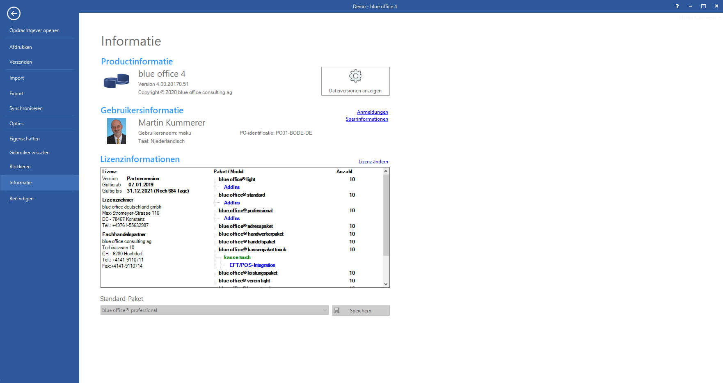Click the help question mark icon
This screenshot has height=383, width=723.
677,6
